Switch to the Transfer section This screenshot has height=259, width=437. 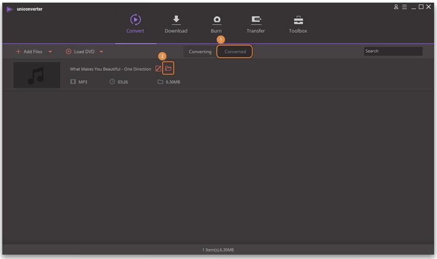(255, 24)
